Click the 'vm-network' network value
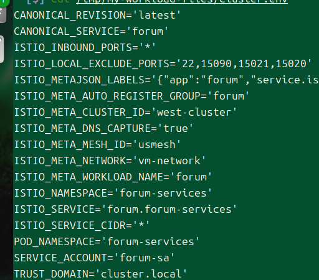The image size is (319, 280). click(x=169, y=161)
